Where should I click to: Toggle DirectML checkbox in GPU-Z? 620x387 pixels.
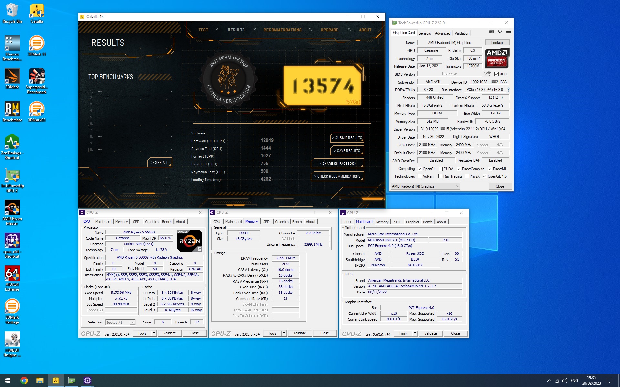(x=490, y=169)
